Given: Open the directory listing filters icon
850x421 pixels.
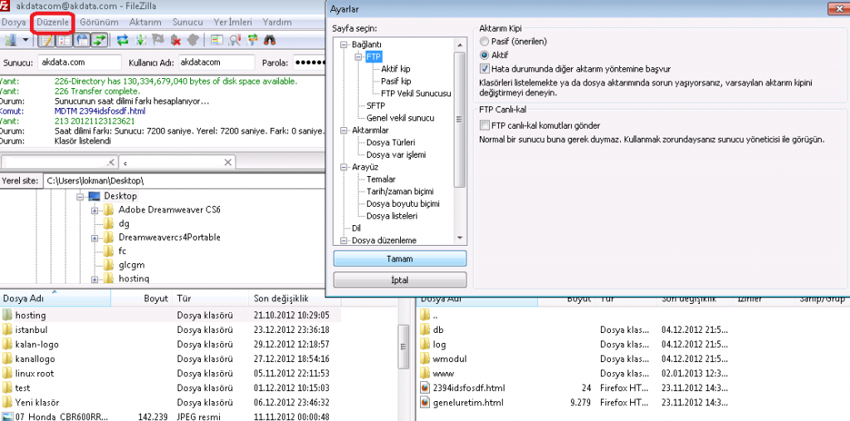Looking at the screenshot, I should (x=217, y=40).
